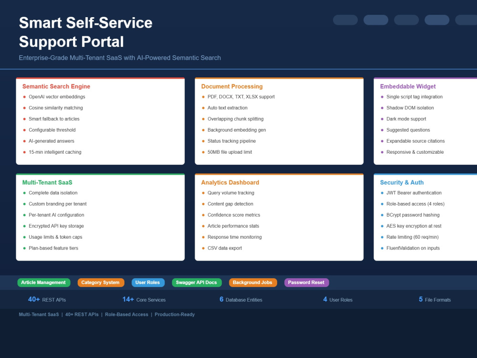Click the Password Reset pill

tap(306, 283)
